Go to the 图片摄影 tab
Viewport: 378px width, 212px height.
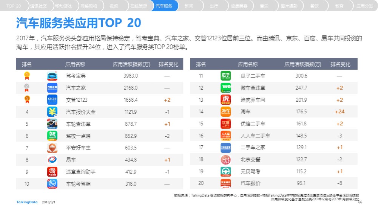coord(289,6)
